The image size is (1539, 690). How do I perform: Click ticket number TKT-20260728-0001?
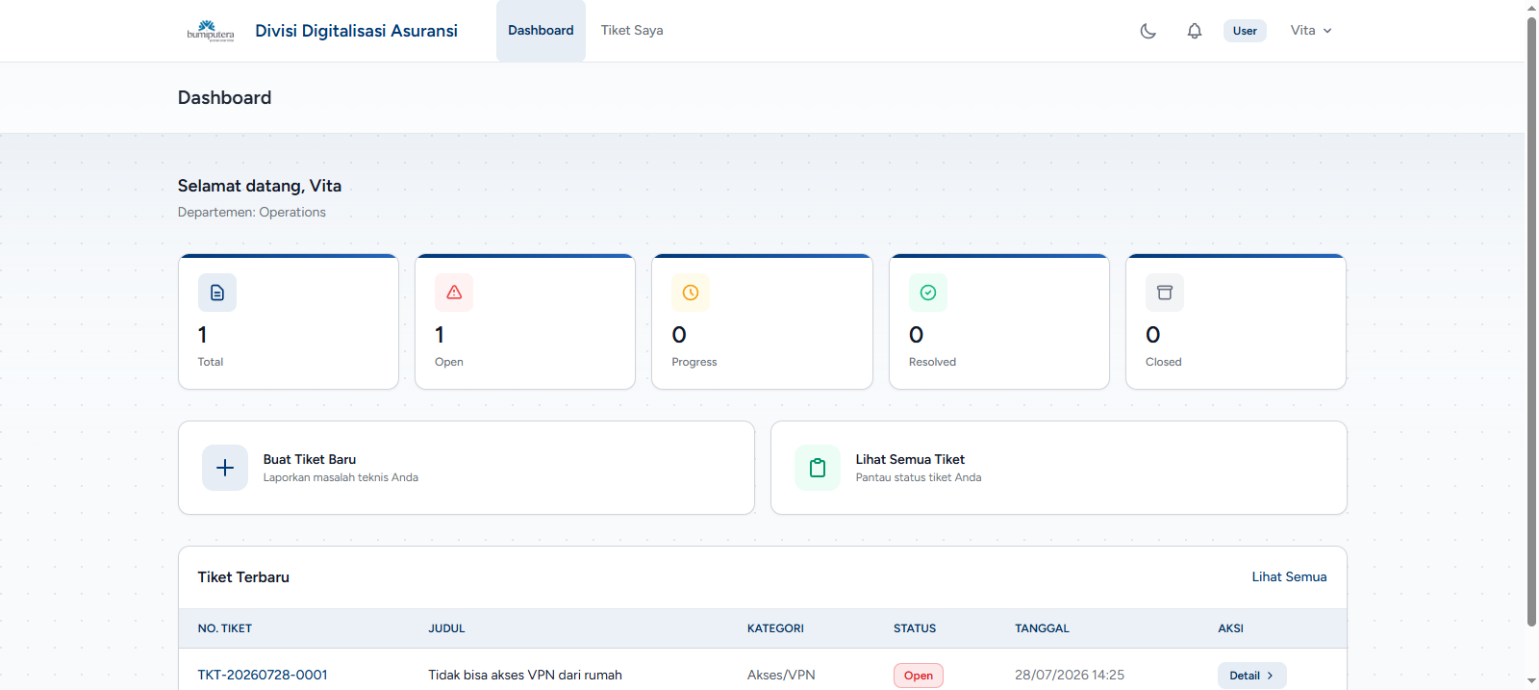[263, 676]
